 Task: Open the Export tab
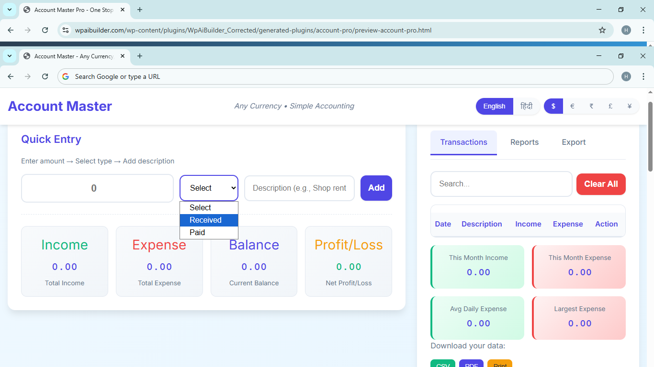point(573,142)
